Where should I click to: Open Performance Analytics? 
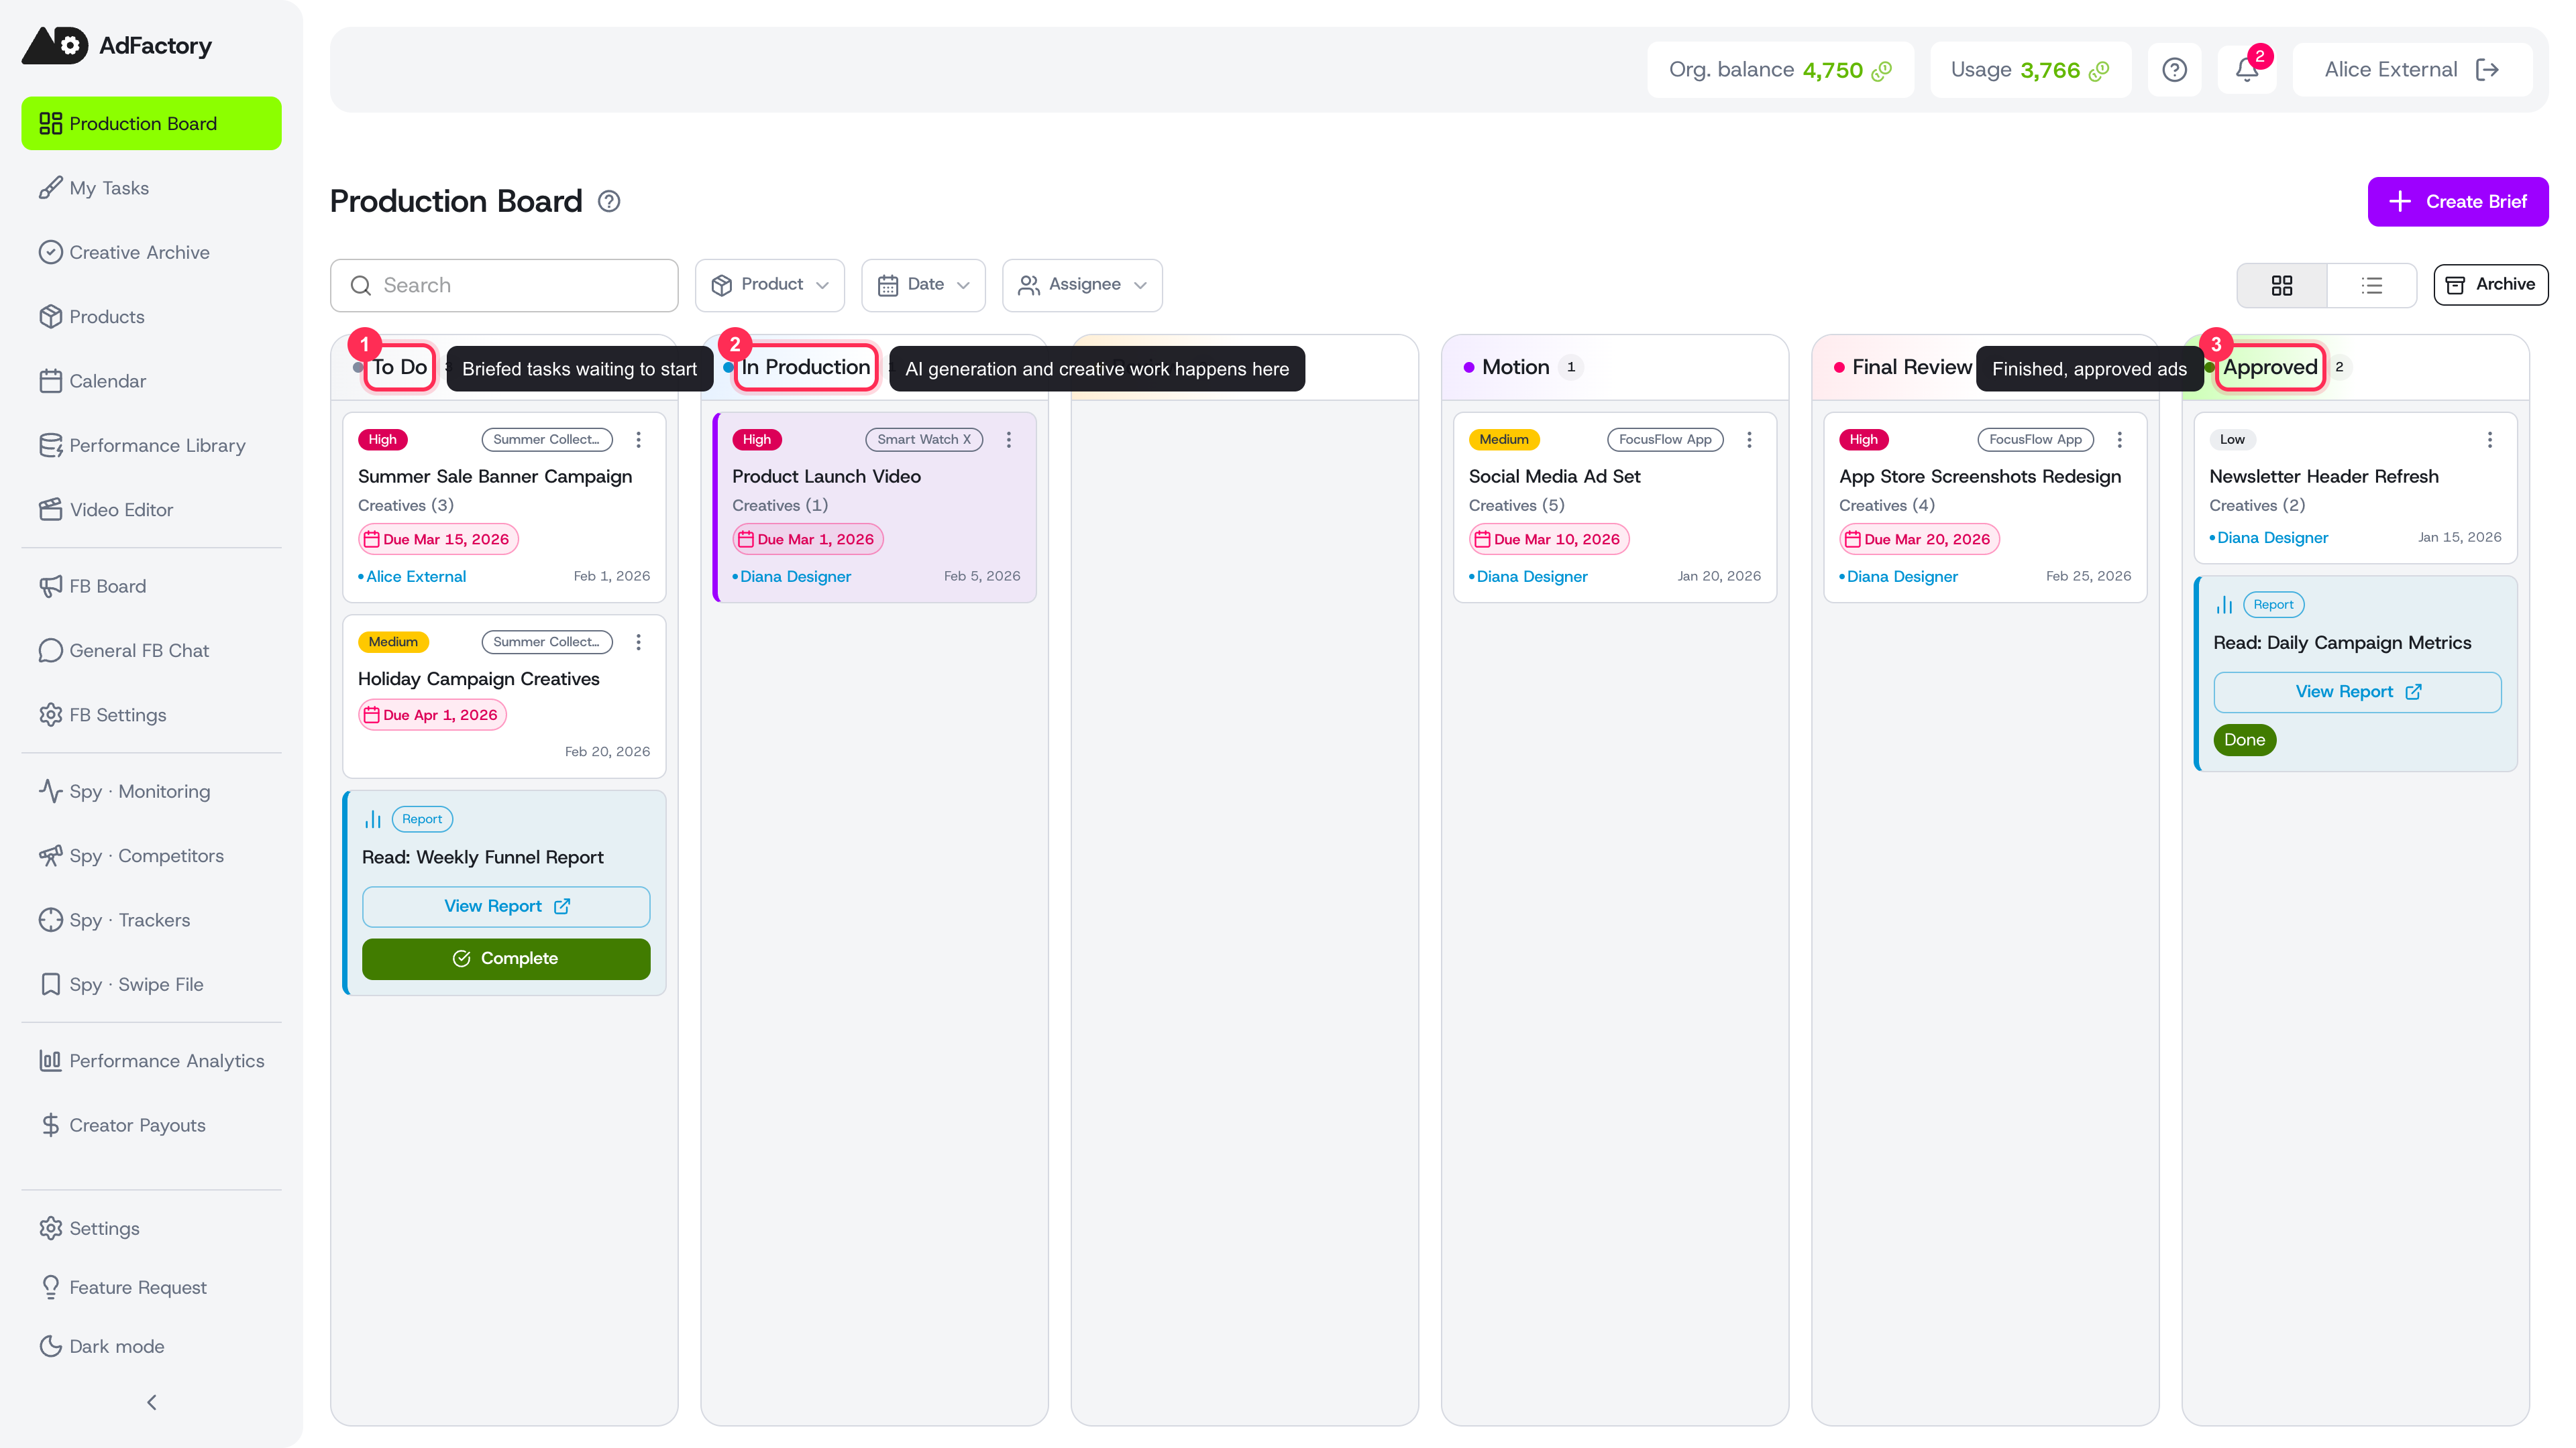click(152, 1061)
